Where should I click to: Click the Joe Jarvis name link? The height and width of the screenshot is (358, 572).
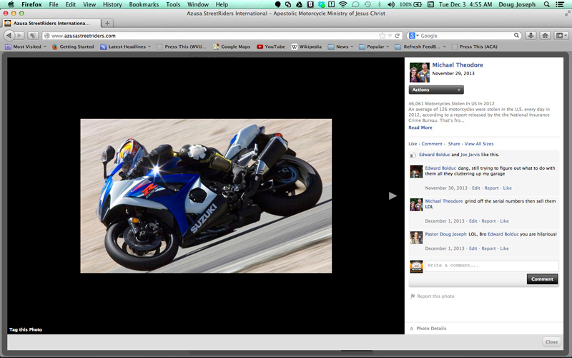[x=470, y=155]
